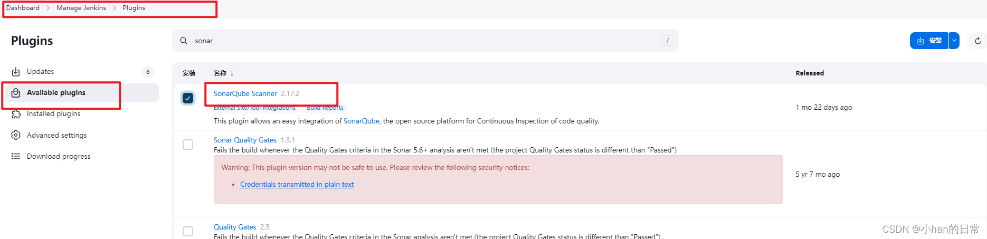Go to Advanced settings
The height and width of the screenshot is (239, 987).
[x=56, y=135]
